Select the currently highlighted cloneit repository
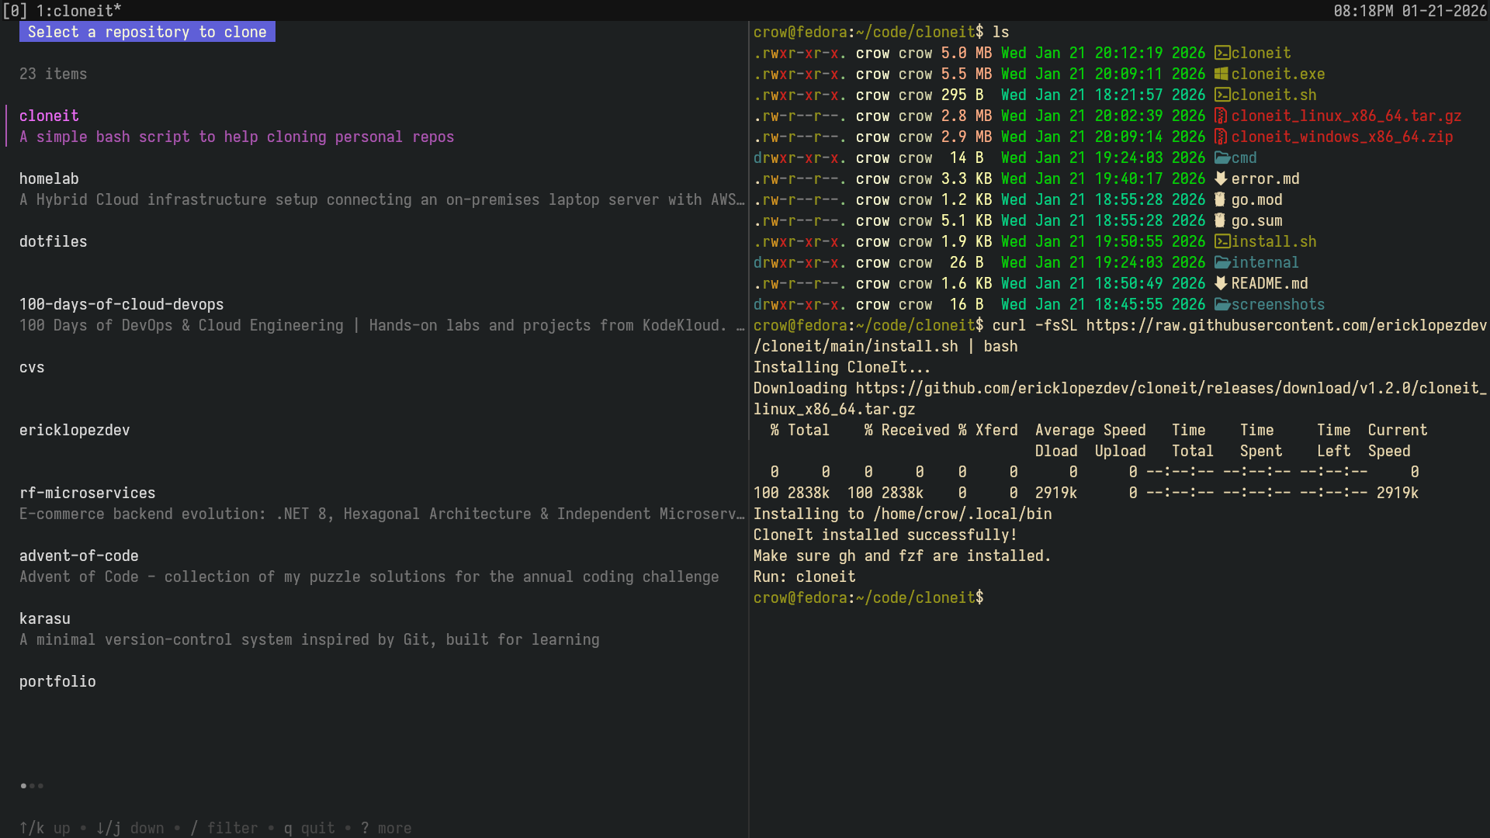1490x838 pixels. tap(49, 116)
